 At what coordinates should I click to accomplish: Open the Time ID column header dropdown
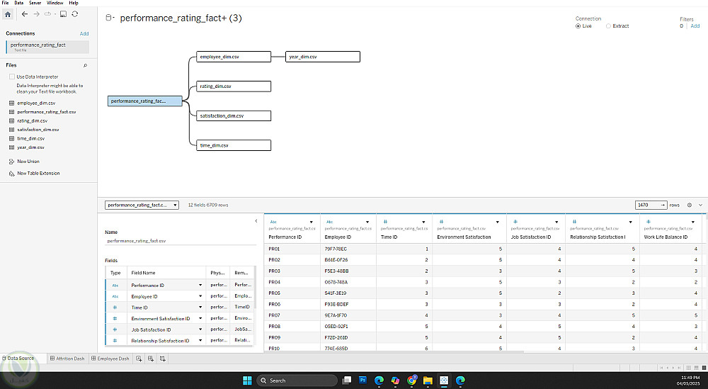tap(423, 222)
